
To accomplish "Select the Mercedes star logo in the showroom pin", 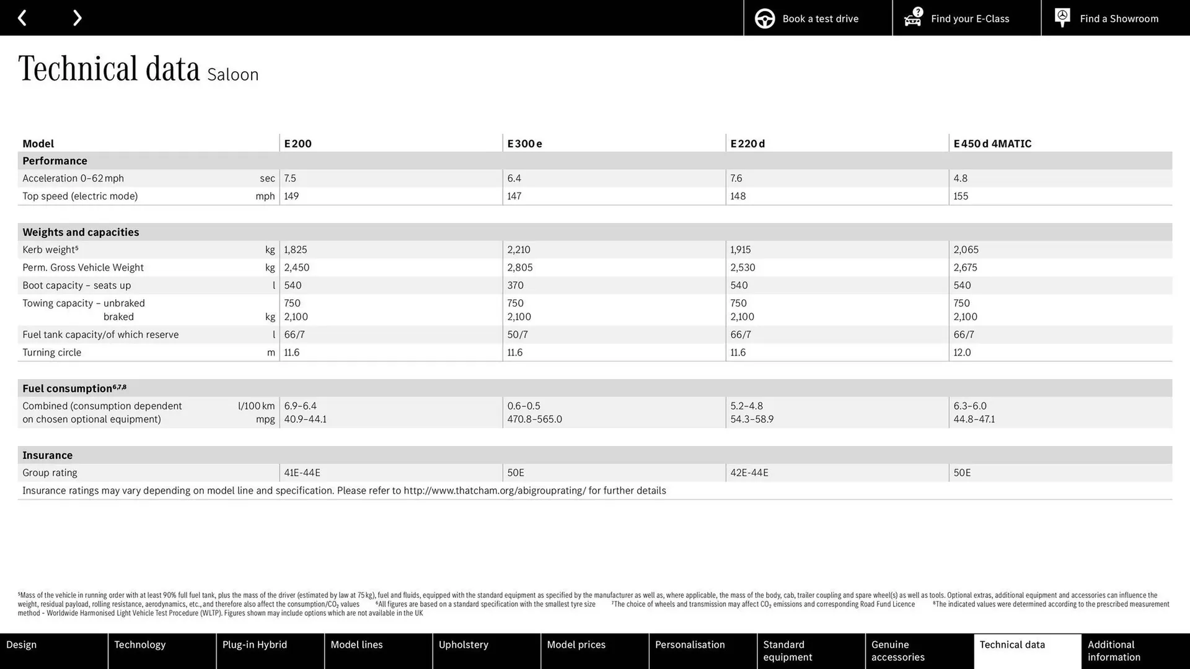I will point(1062,15).
